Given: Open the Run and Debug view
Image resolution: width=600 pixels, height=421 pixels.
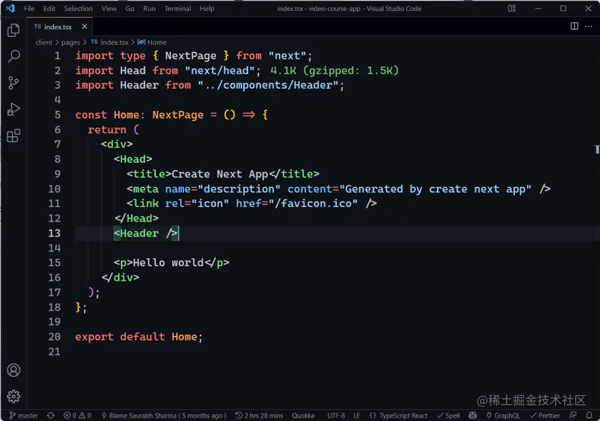Looking at the screenshot, I should 14,110.
